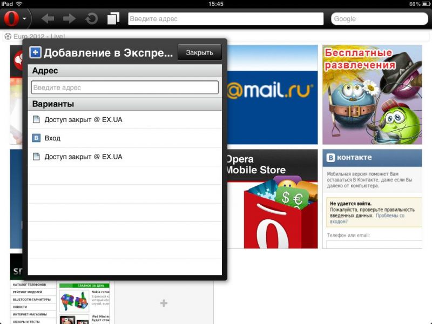Click the blue plus icon in dialog header
Image resolution: width=432 pixels, height=324 pixels.
[36, 52]
